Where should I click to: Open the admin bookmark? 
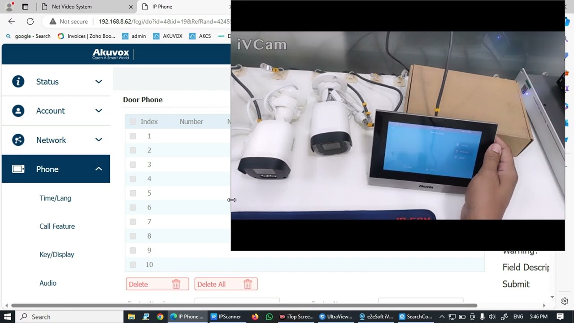tap(134, 36)
